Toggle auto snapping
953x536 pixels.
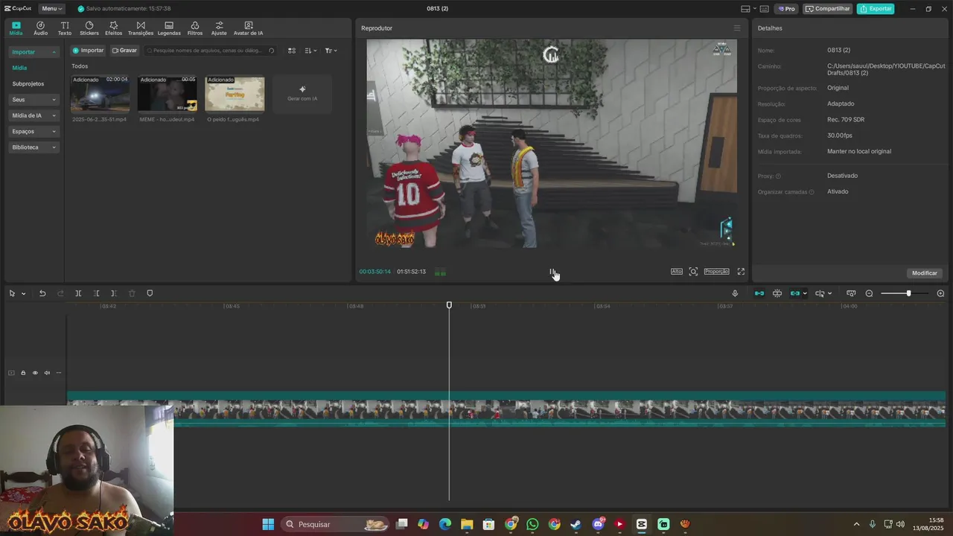[x=777, y=293]
